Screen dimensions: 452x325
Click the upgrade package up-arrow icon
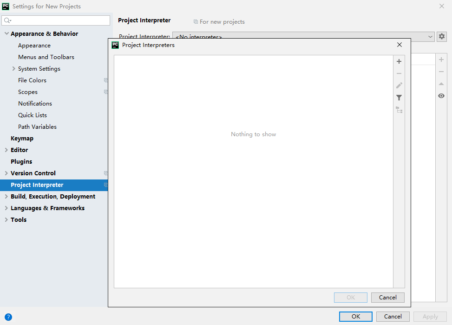(441, 84)
